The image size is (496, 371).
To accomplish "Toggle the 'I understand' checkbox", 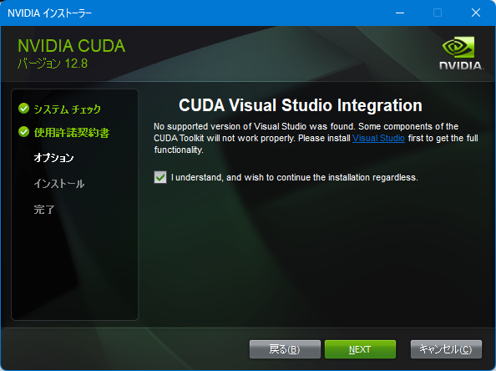I will click(x=160, y=177).
